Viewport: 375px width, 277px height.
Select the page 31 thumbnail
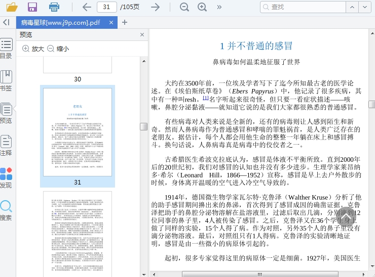click(x=77, y=131)
